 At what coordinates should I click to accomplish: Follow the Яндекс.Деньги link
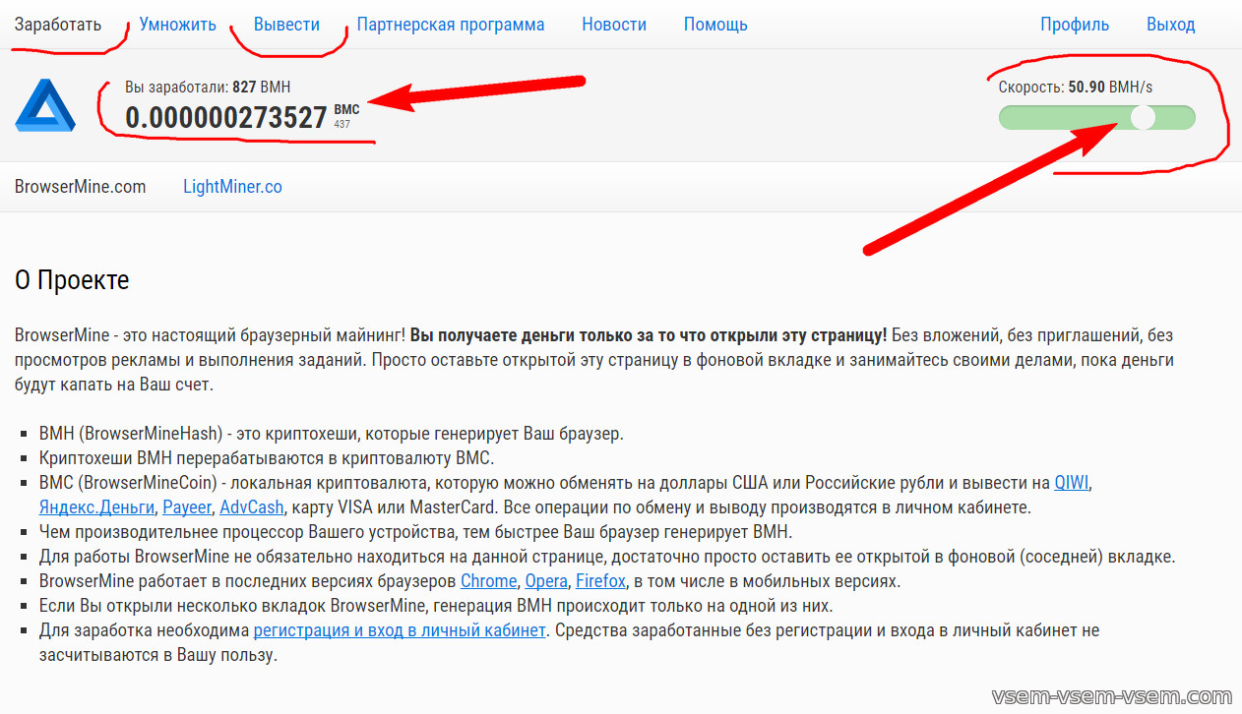coord(96,507)
